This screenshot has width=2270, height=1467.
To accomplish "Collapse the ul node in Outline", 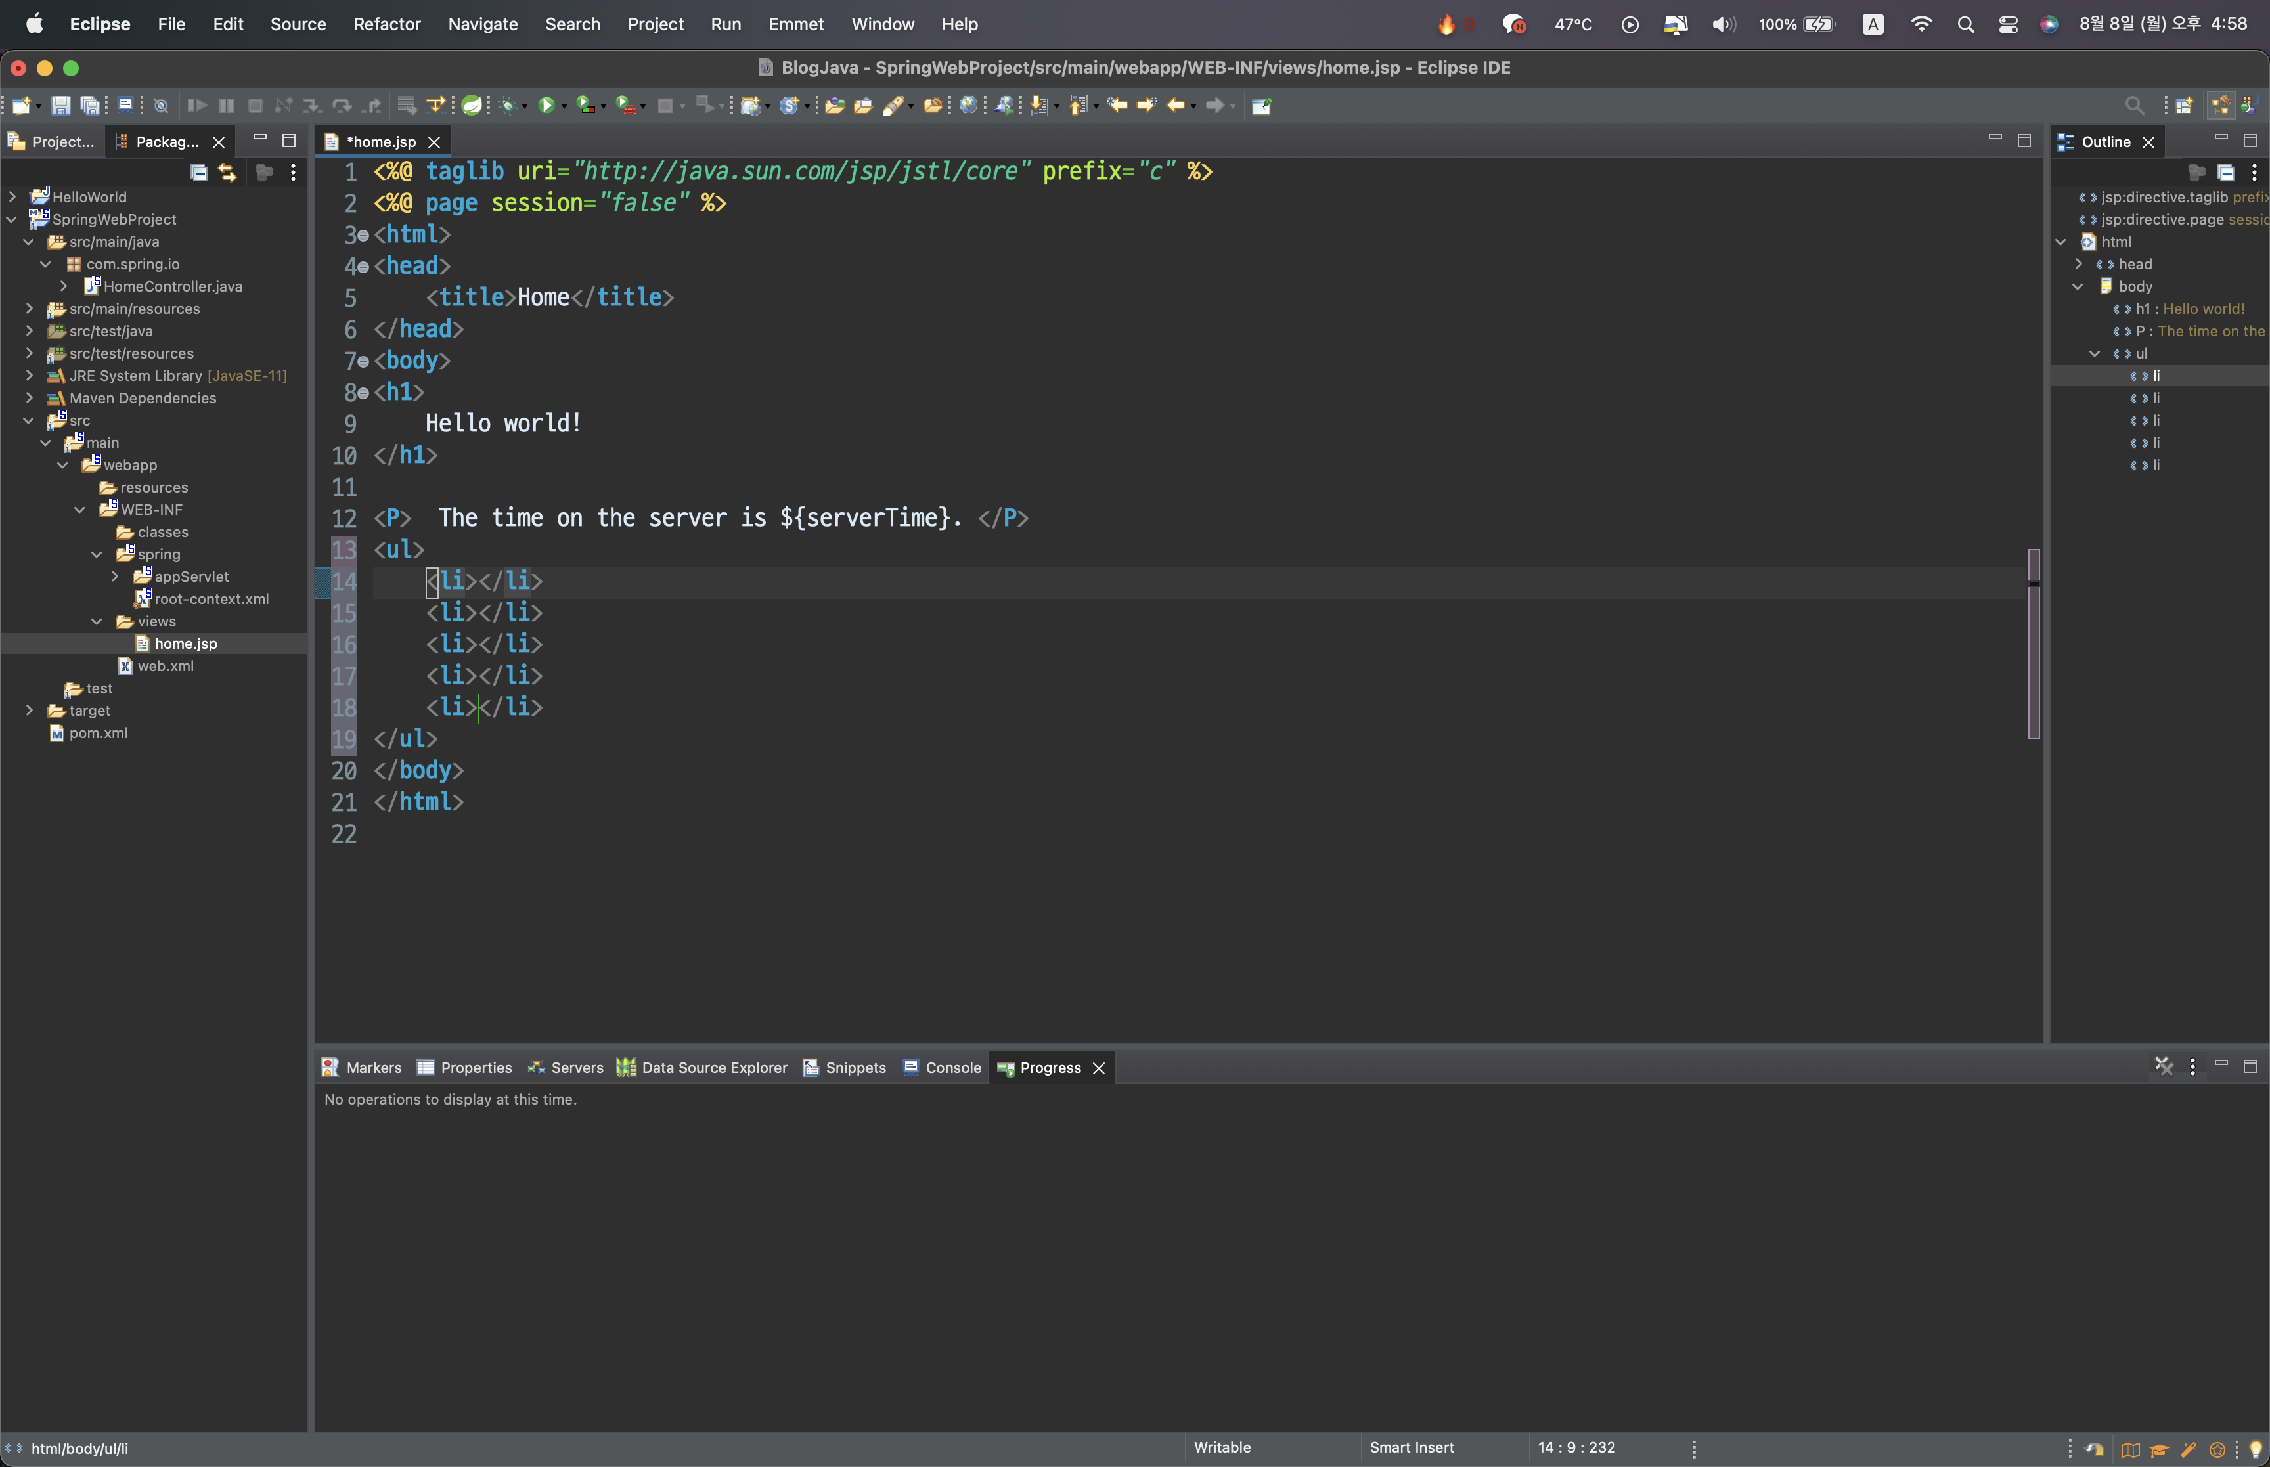I will (2095, 353).
